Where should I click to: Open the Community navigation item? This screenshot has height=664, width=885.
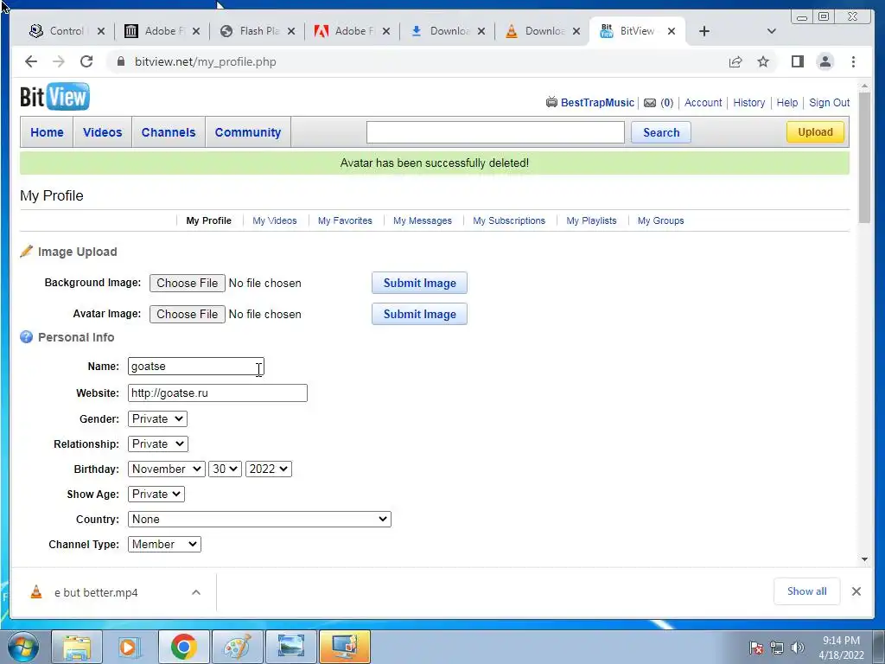click(x=248, y=132)
